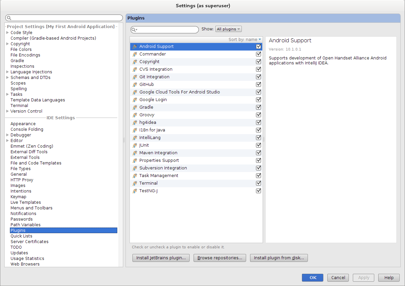
Task: Click the Cancel button
Action: [338, 278]
